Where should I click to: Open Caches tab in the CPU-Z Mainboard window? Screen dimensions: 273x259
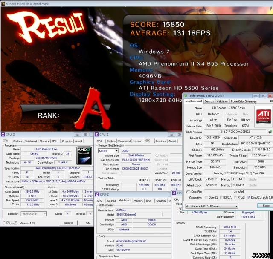pos(112,201)
